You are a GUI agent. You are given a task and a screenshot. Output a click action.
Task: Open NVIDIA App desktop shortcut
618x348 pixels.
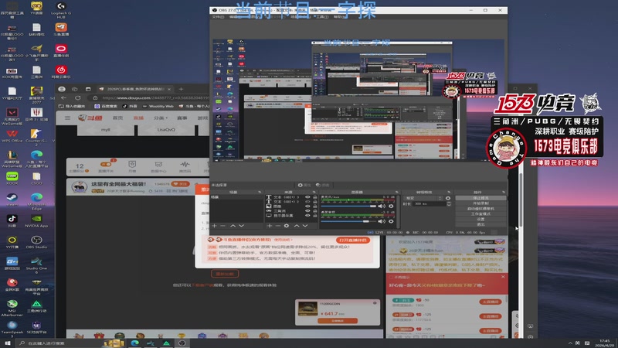(x=36, y=221)
